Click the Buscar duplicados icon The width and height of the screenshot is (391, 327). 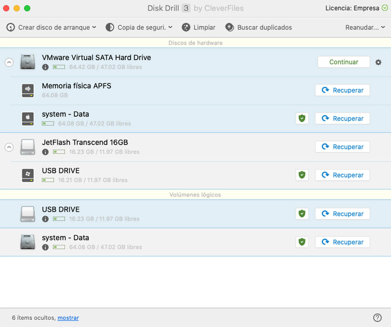tap(229, 27)
